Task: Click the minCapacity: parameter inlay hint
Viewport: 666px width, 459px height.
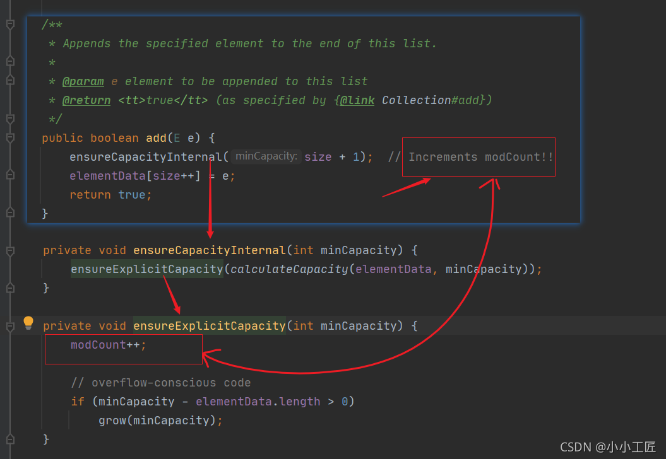Action: (x=266, y=156)
